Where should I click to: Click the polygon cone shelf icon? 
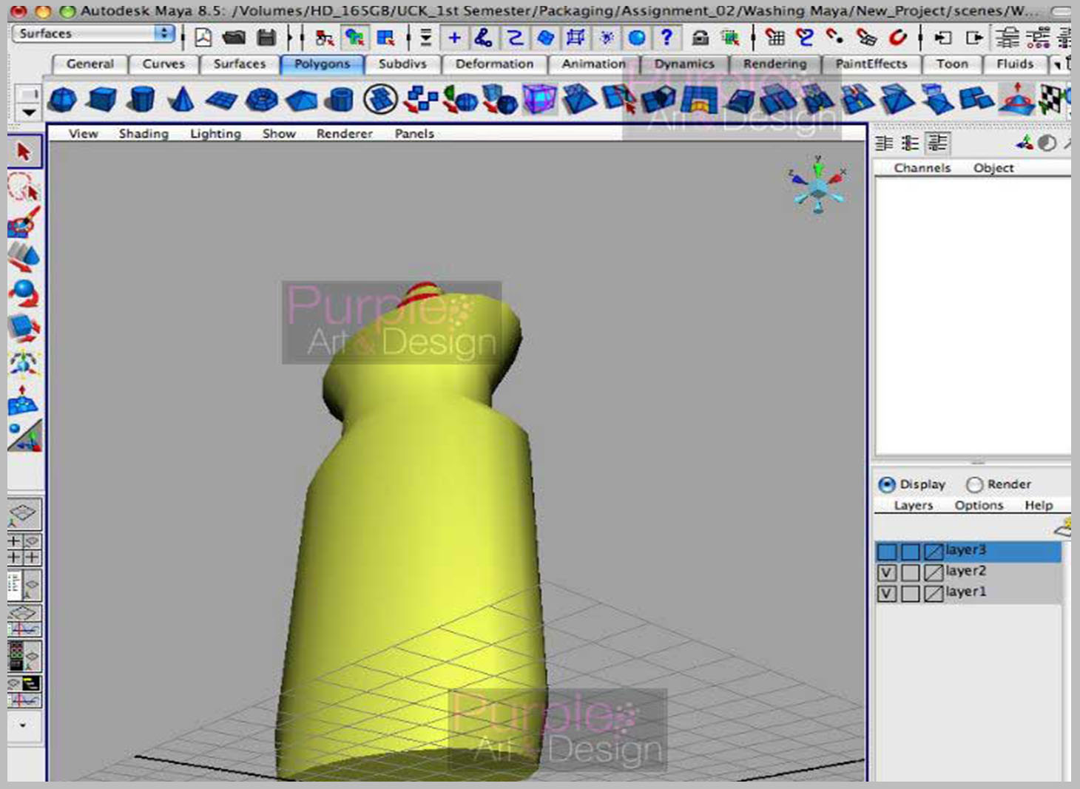pos(180,99)
